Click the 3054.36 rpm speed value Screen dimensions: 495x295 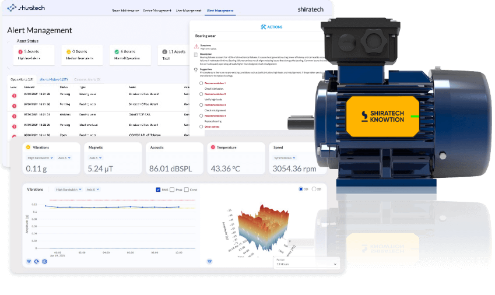coord(294,169)
